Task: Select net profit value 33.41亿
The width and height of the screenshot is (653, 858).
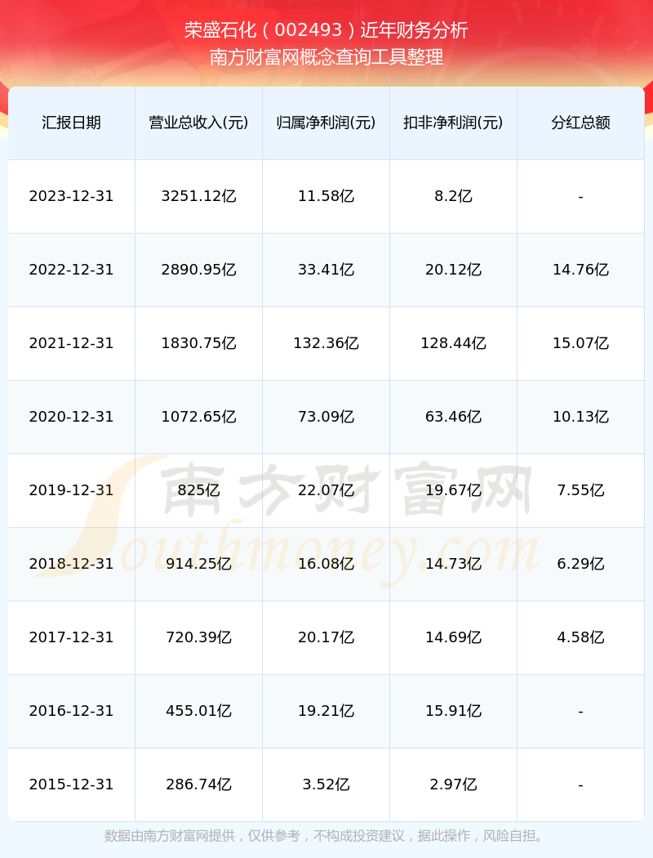Action: [326, 270]
